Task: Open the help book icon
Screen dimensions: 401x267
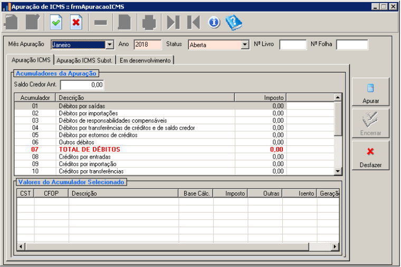Action: tap(234, 23)
